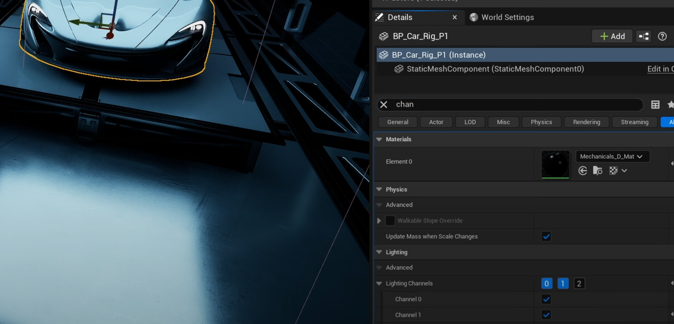Click the World Settings globe icon

pyautogui.click(x=474, y=17)
